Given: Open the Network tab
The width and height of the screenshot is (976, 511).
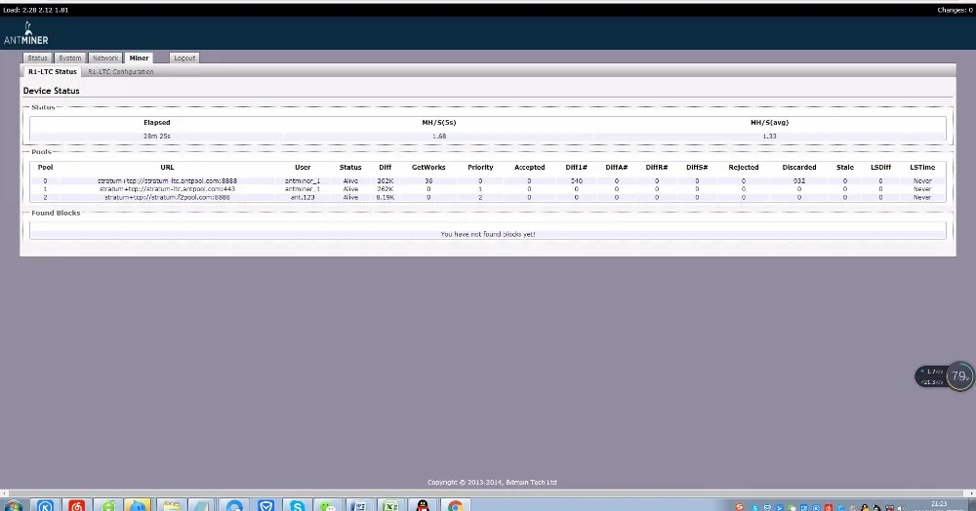Looking at the screenshot, I should [x=105, y=58].
